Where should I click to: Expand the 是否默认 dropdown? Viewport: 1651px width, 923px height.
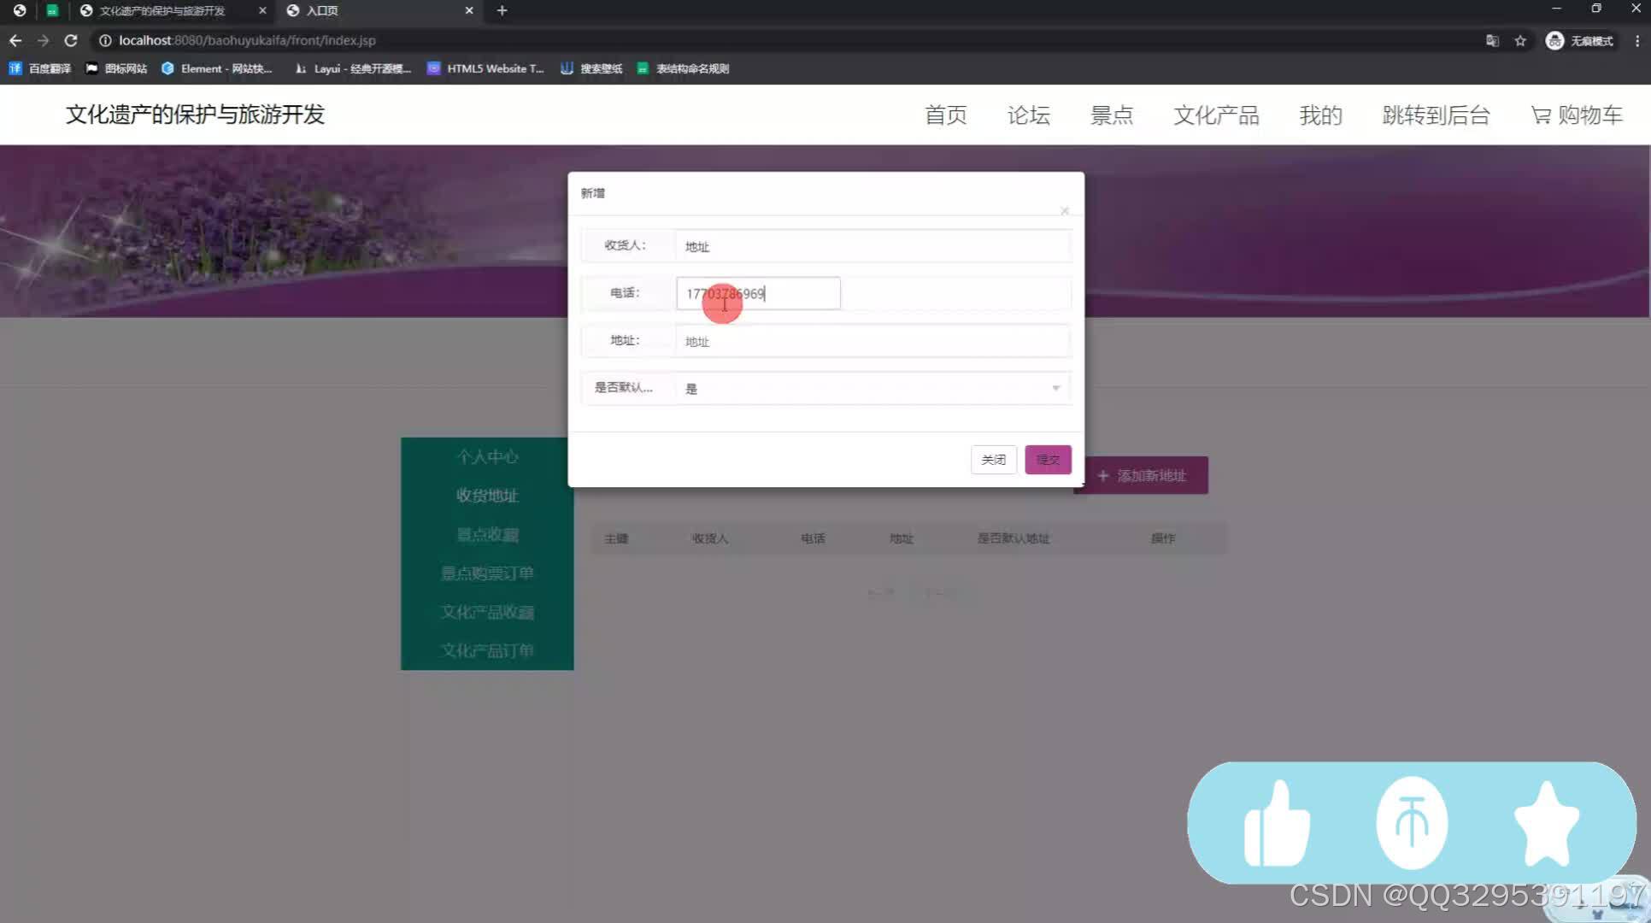tap(873, 388)
